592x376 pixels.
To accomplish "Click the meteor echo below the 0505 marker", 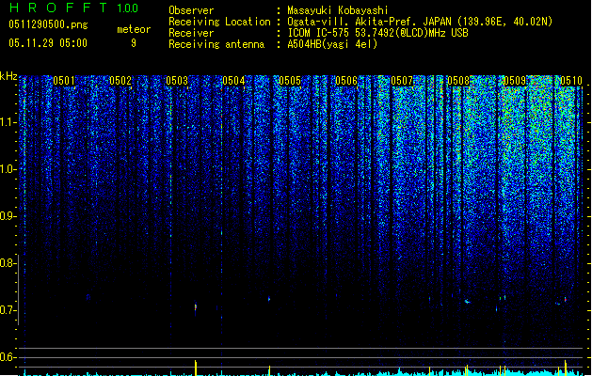I will [269, 299].
